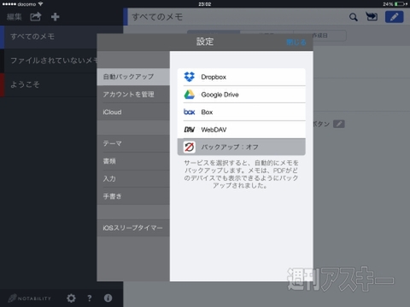The width and height of the screenshot is (410, 307).
Task: Create new note with blue pencil icon
Action: tap(394, 17)
